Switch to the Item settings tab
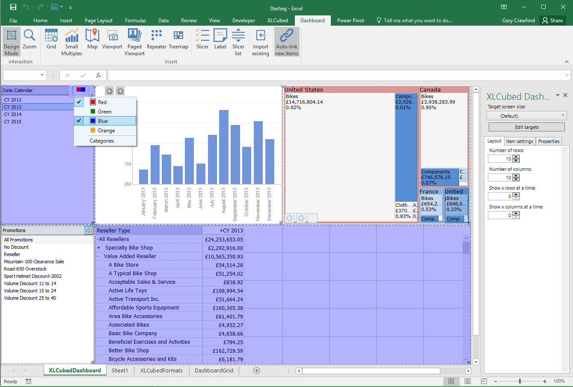Image resolution: width=573 pixels, height=387 pixels. (x=520, y=141)
